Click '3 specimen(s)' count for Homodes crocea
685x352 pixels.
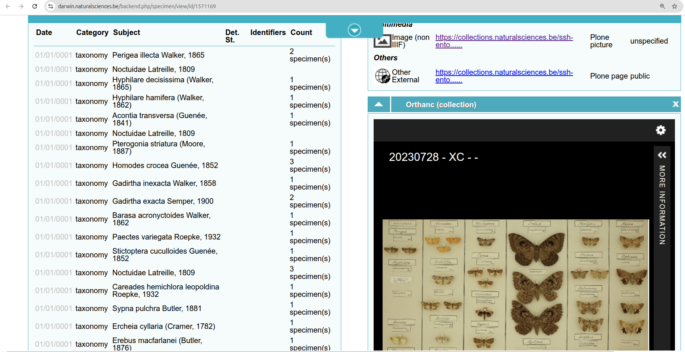coord(310,165)
